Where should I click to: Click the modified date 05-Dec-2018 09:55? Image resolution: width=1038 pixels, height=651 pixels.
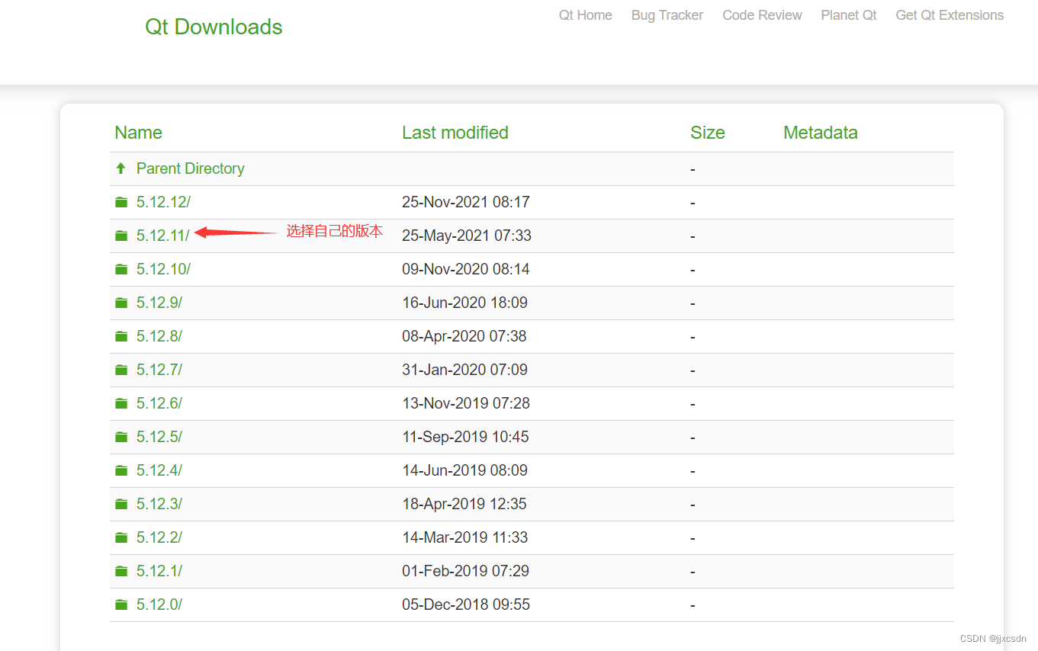pyautogui.click(x=466, y=604)
